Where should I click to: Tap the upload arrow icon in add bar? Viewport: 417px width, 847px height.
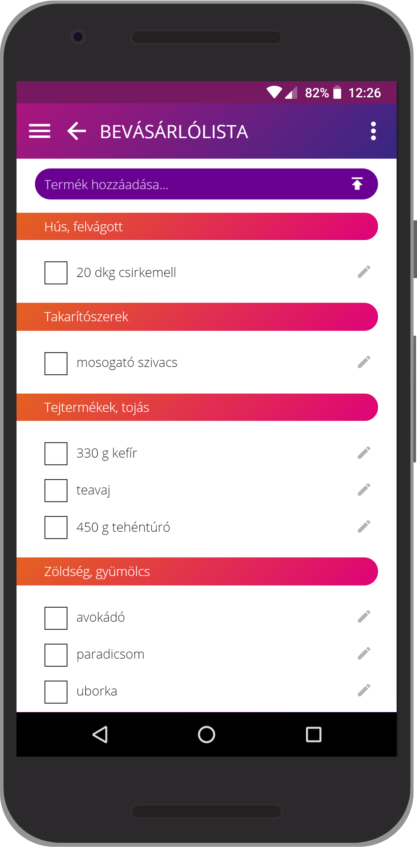(357, 184)
